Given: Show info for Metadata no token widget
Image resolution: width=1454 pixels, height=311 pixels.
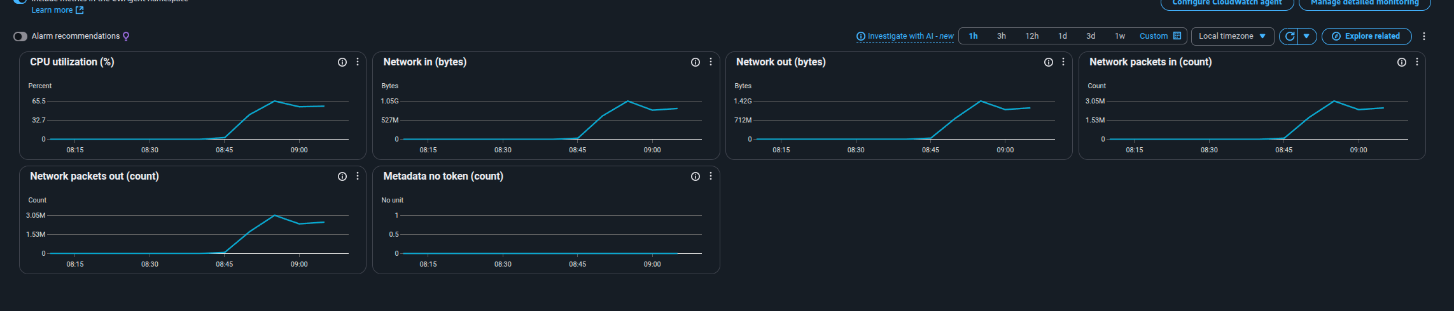Looking at the screenshot, I should pos(696,176).
